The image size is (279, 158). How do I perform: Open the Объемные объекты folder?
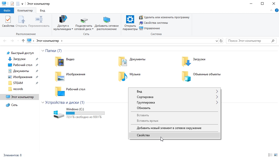201,76
